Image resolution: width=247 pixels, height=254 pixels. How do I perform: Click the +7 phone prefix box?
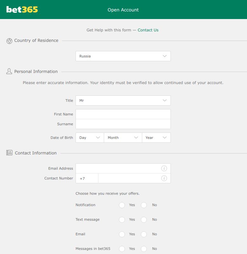point(87,178)
